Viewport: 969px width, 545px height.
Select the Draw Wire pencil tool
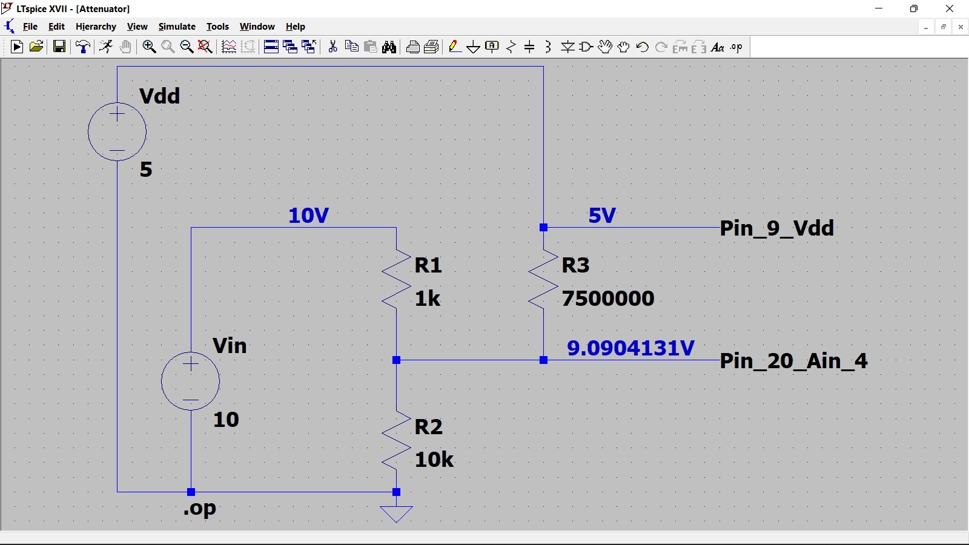tap(455, 47)
